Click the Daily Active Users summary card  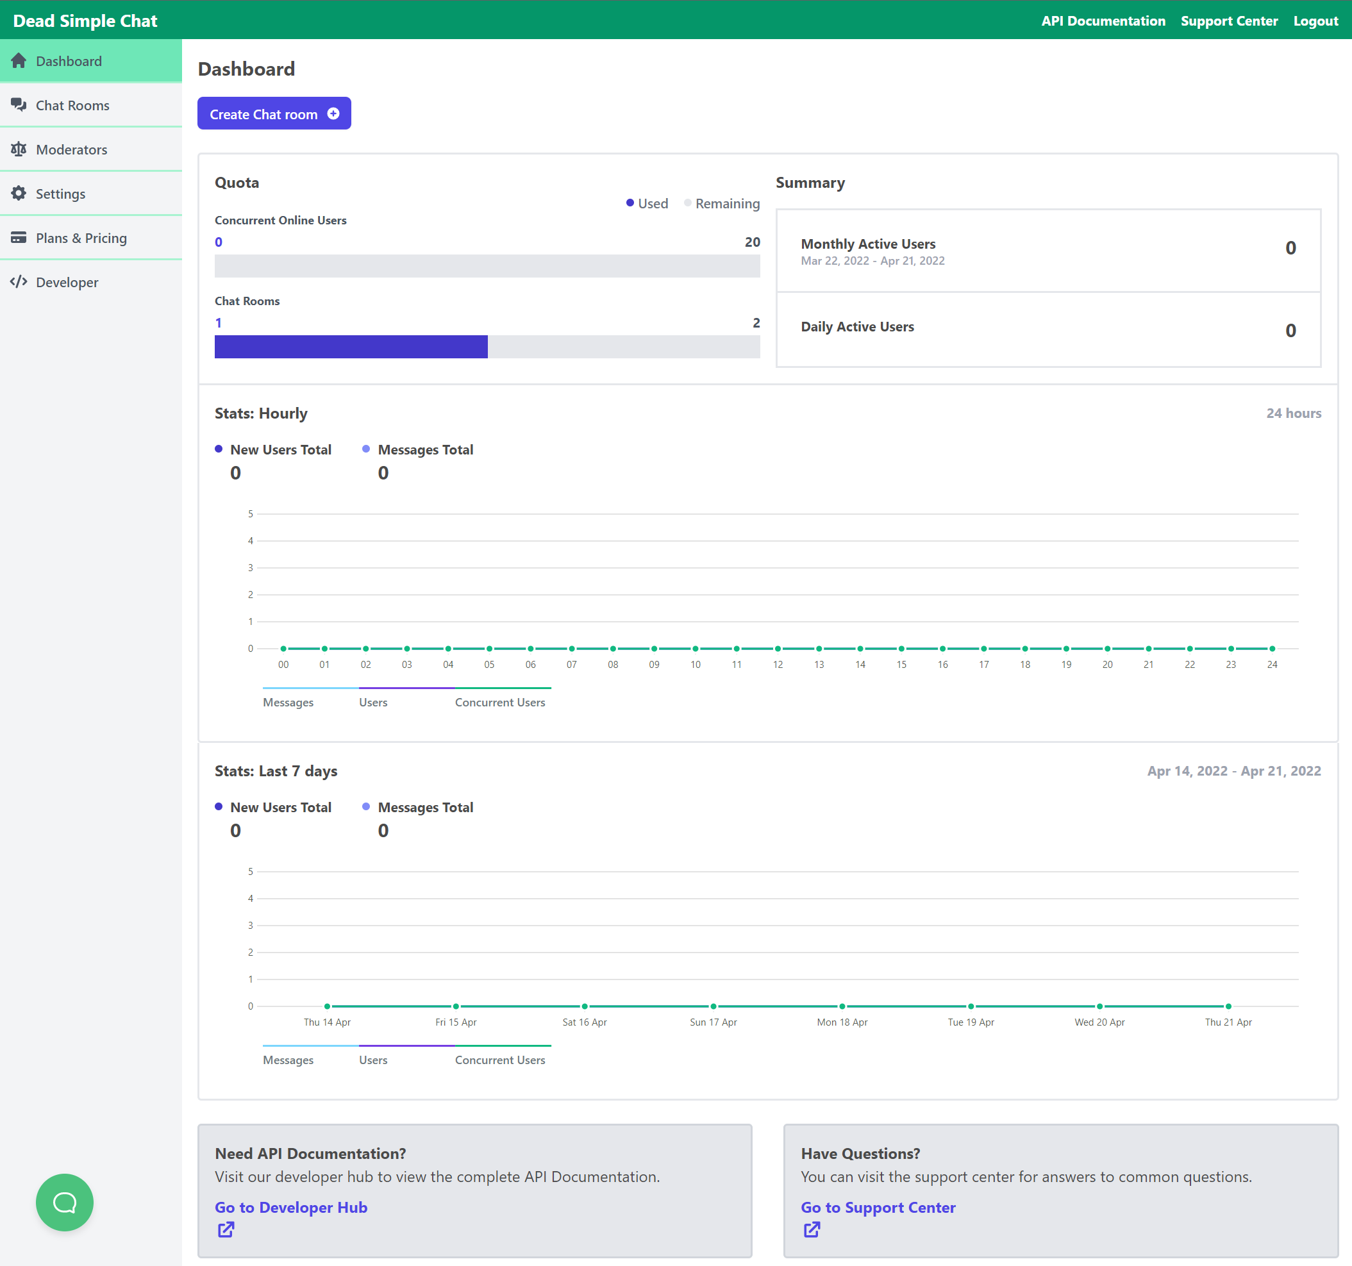(x=1048, y=329)
